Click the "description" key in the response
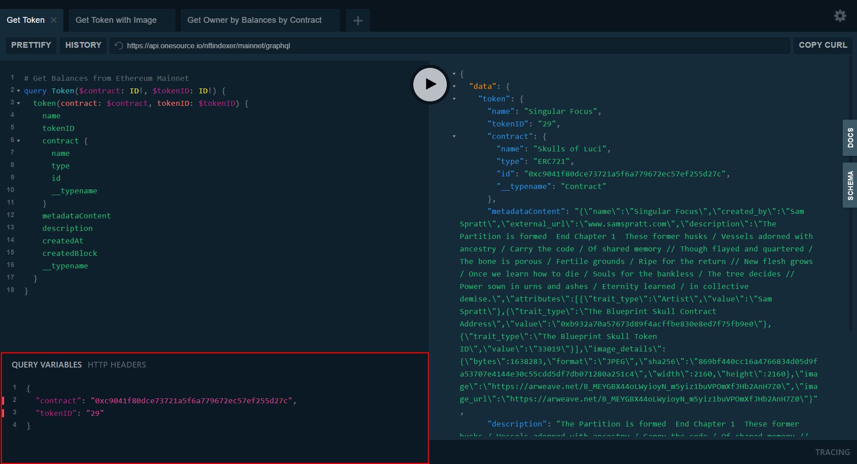This screenshot has height=464, width=857. (517, 424)
